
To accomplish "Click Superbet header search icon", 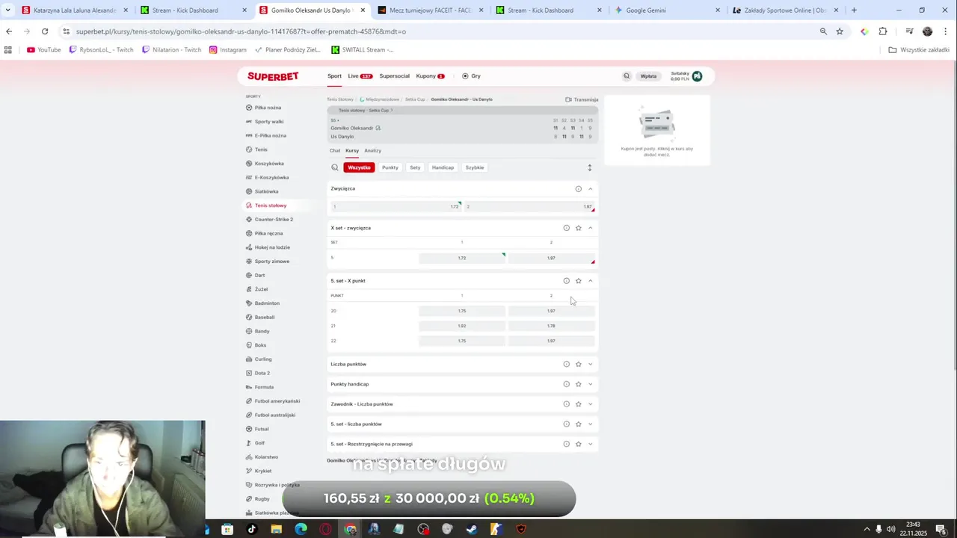I will coord(627,76).
